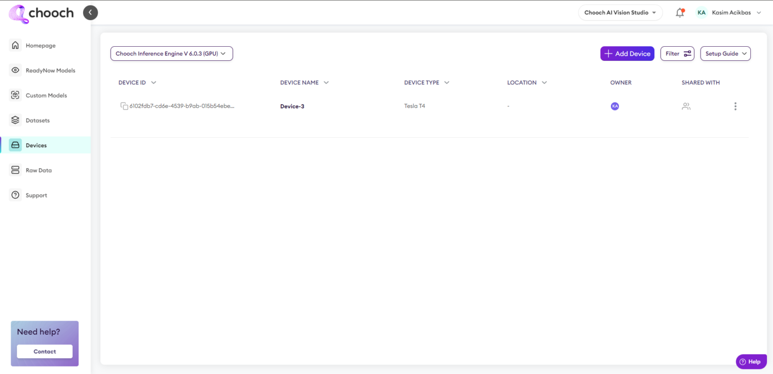Click device ID 6102fdb7-cd6e-4539 text
This screenshot has width=773, height=374.
tap(182, 106)
